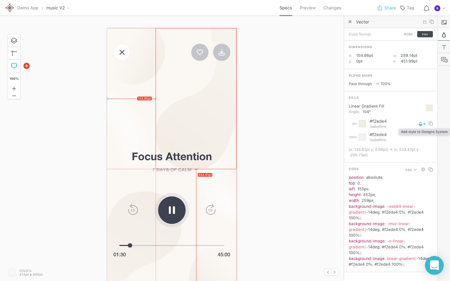Click the 154.86pt measurement label
Screen dimensions: 450x281
click(145, 99)
